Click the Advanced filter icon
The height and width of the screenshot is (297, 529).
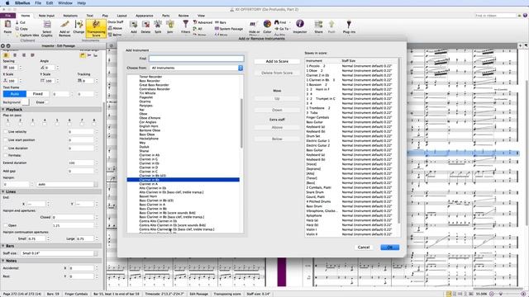pyautogui.click(x=195, y=22)
